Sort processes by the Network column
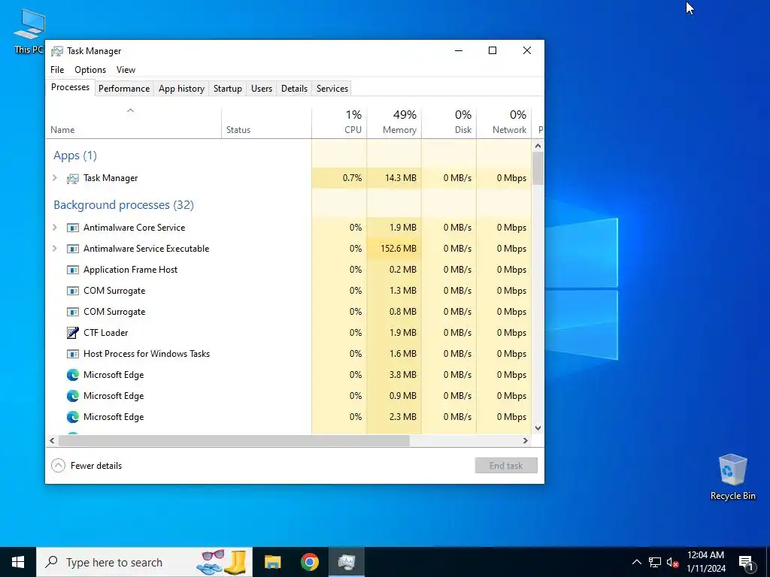Viewport: 770px width, 577px height. 505,122
